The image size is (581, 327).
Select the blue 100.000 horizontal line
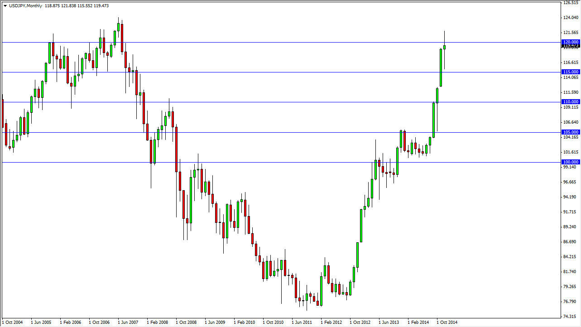click(272, 162)
